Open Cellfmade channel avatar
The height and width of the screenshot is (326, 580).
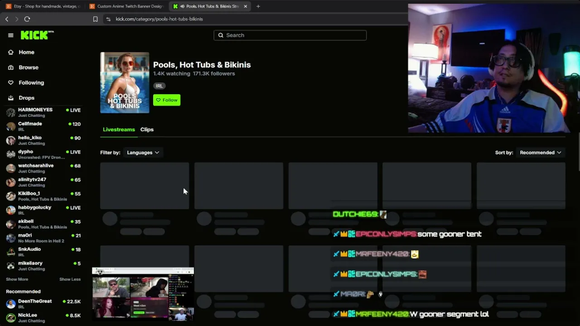click(x=11, y=126)
